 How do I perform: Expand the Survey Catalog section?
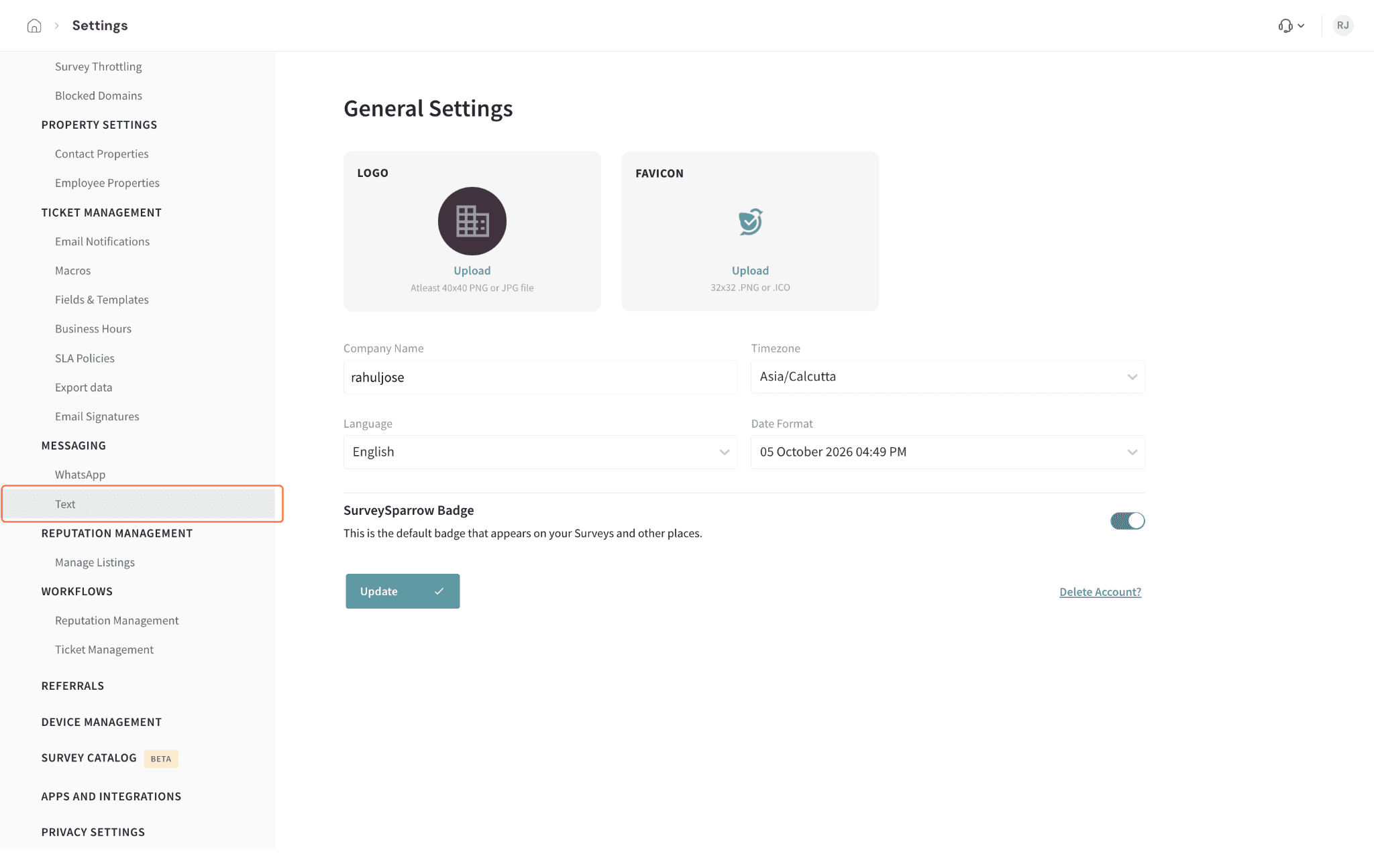coord(89,758)
